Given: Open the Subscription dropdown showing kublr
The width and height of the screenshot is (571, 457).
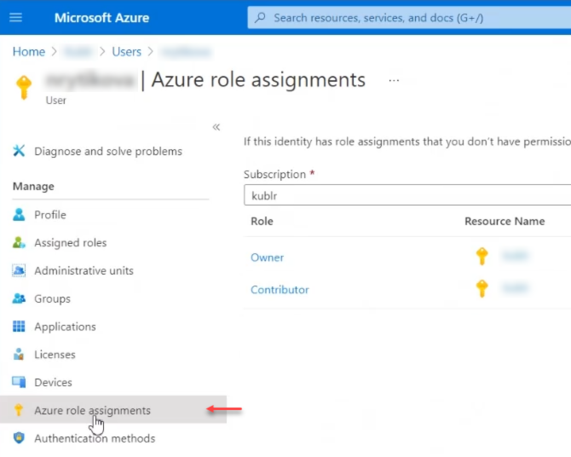Looking at the screenshot, I should tap(407, 195).
